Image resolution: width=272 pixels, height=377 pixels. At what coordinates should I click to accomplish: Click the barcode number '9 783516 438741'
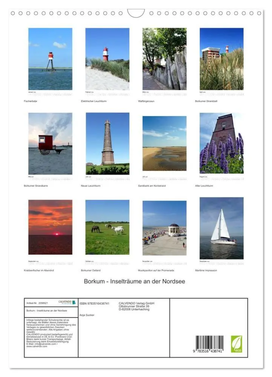pos(208,351)
